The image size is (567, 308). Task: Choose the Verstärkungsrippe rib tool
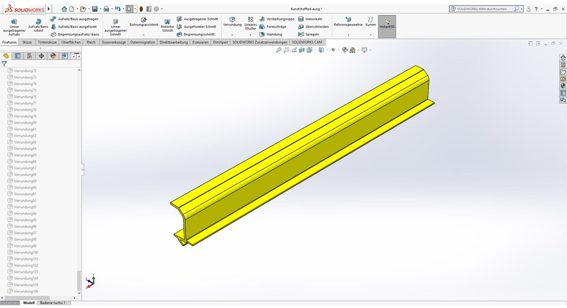[x=277, y=19]
